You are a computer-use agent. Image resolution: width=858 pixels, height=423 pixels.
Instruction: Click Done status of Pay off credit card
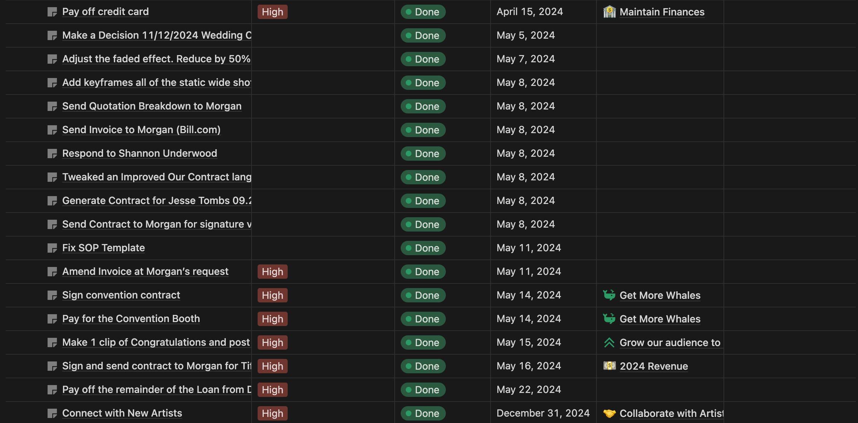tap(423, 12)
